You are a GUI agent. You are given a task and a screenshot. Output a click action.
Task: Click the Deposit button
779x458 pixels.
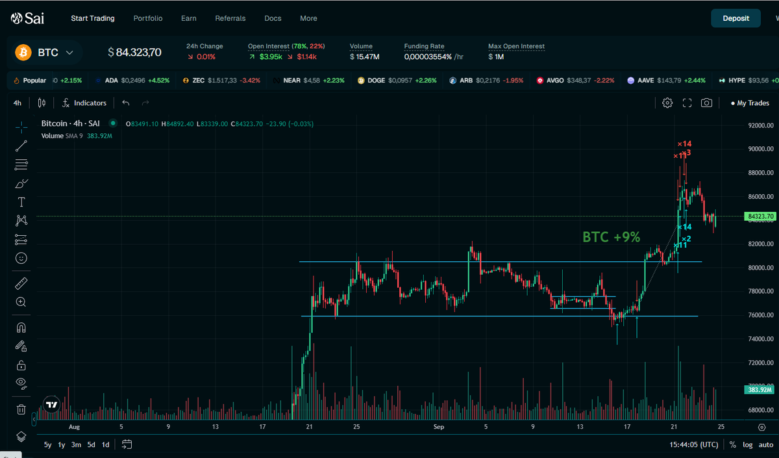point(736,18)
